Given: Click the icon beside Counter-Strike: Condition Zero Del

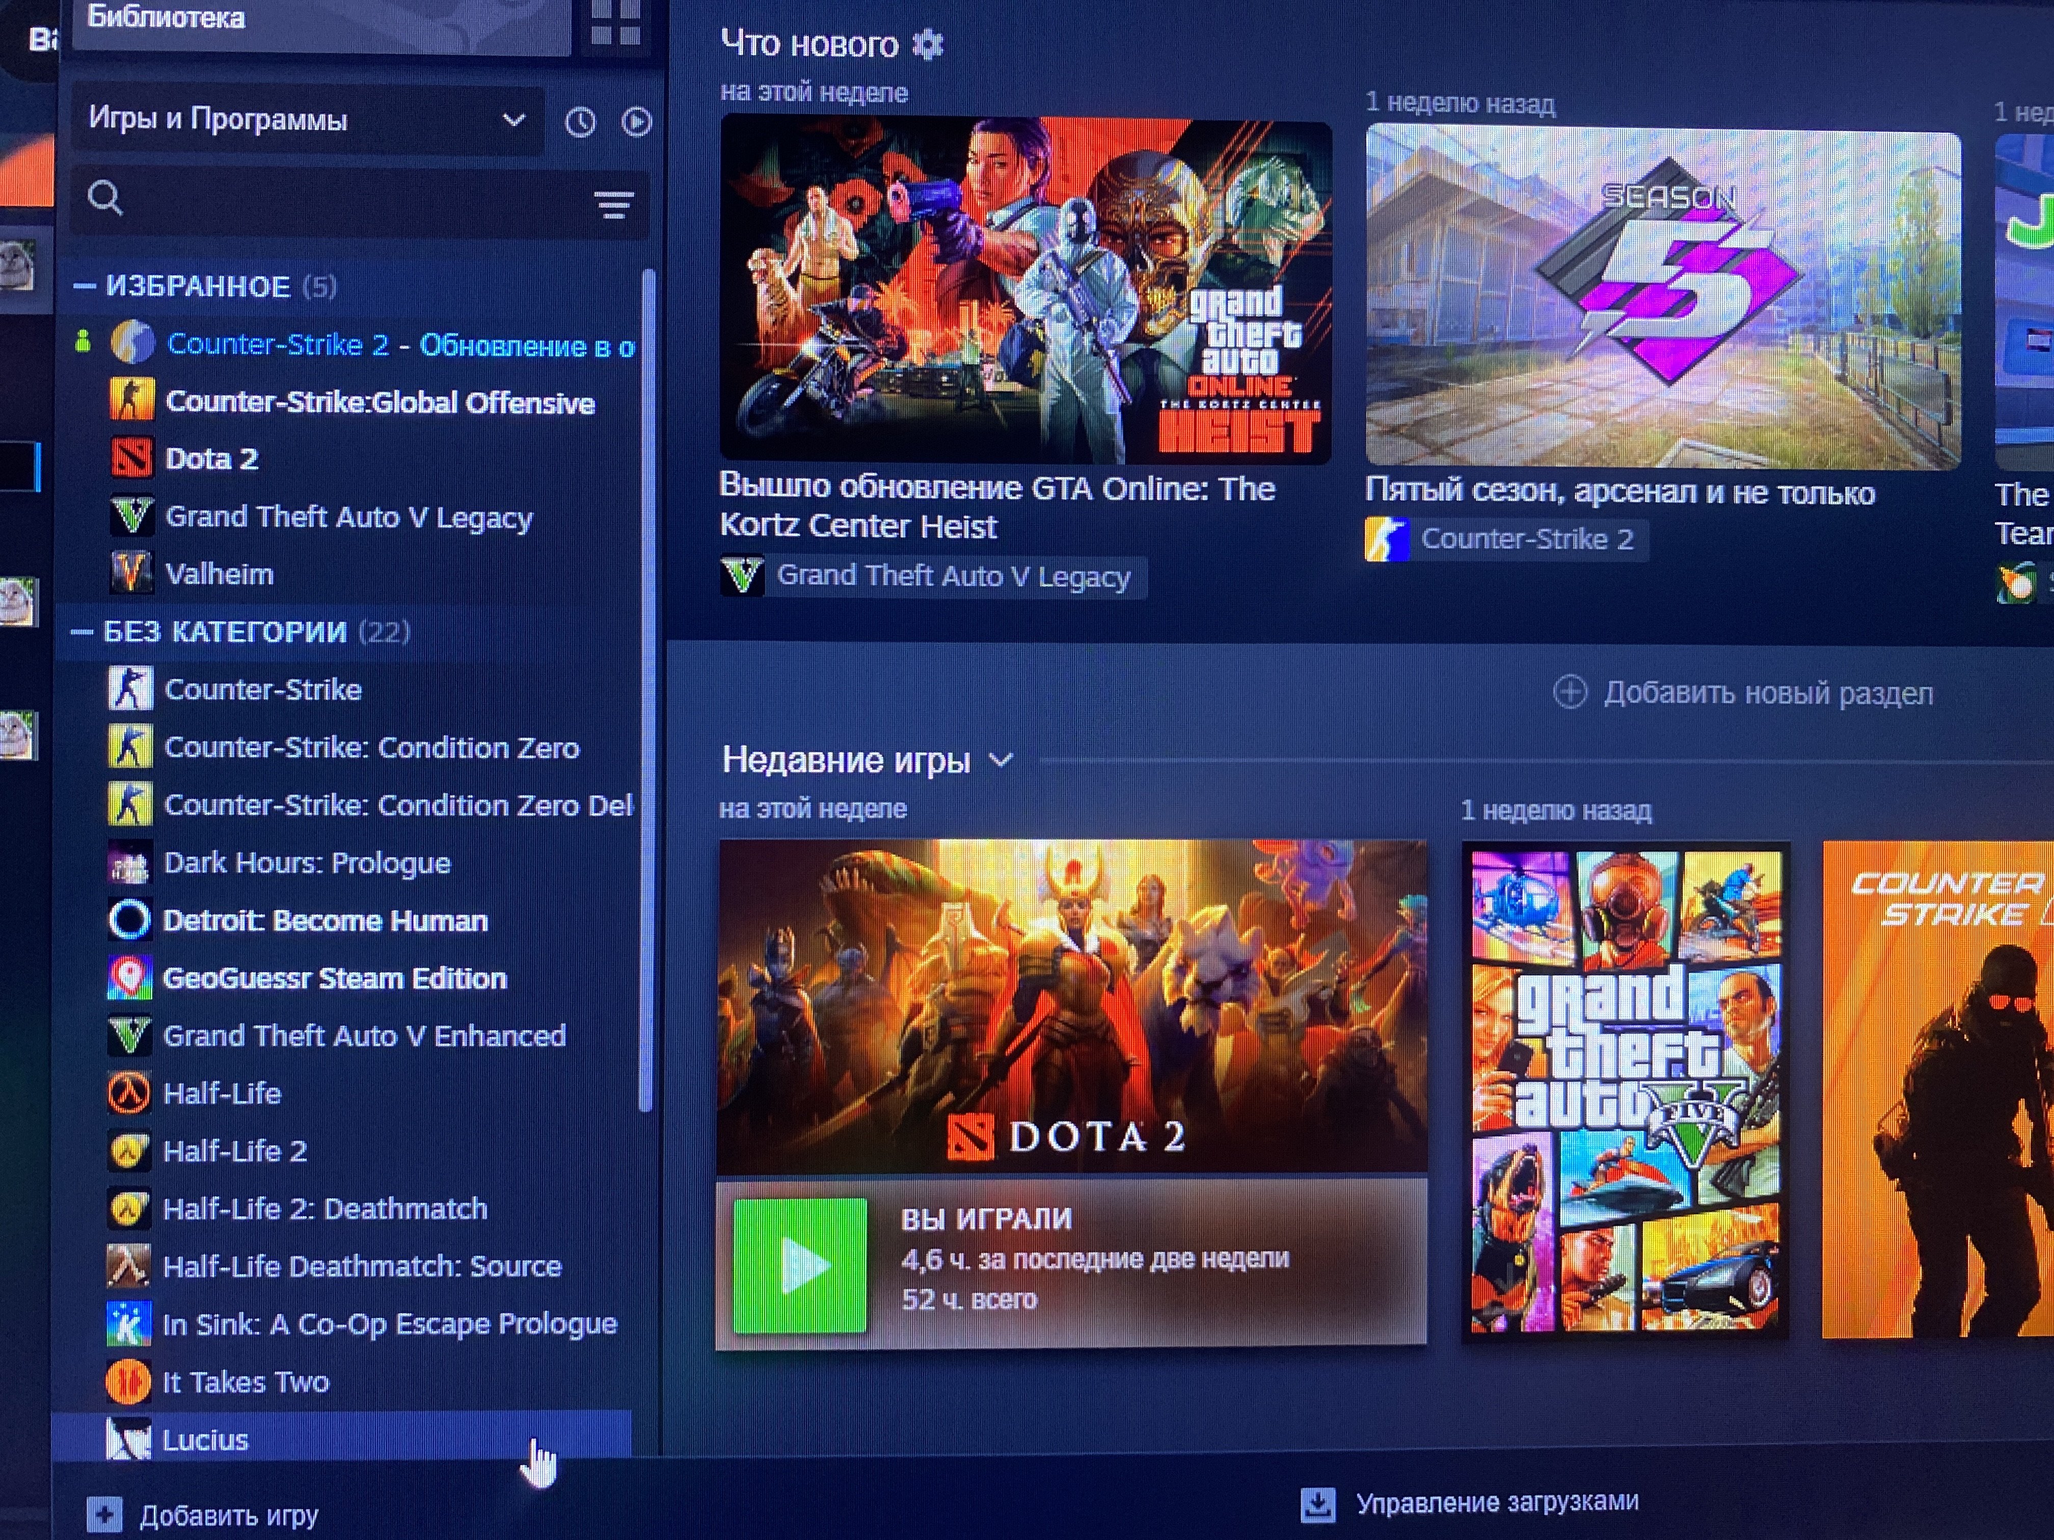Looking at the screenshot, I should tap(130, 804).
